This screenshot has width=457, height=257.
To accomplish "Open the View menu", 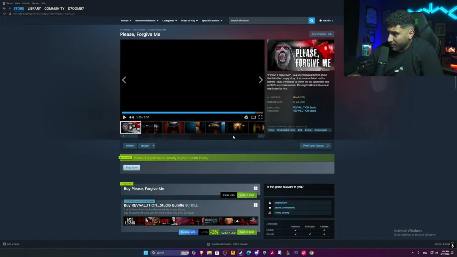I will click(x=17, y=3).
